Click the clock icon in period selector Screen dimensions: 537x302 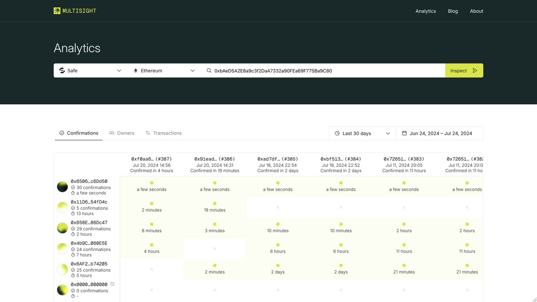pyautogui.click(x=337, y=133)
